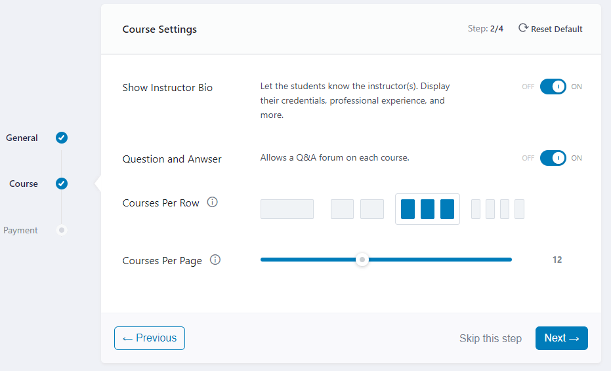Image resolution: width=611 pixels, height=371 pixels.
Task: Click the Payment step circle indicator
Action: pyautogui.click(x=62, y=230)
